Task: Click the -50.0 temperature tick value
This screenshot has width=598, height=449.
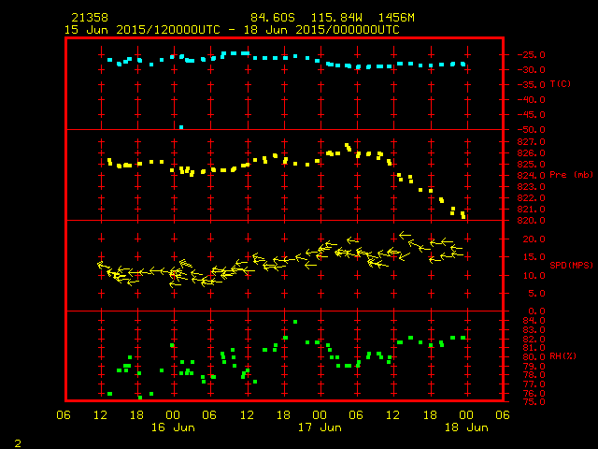Action: click(532, 130)
